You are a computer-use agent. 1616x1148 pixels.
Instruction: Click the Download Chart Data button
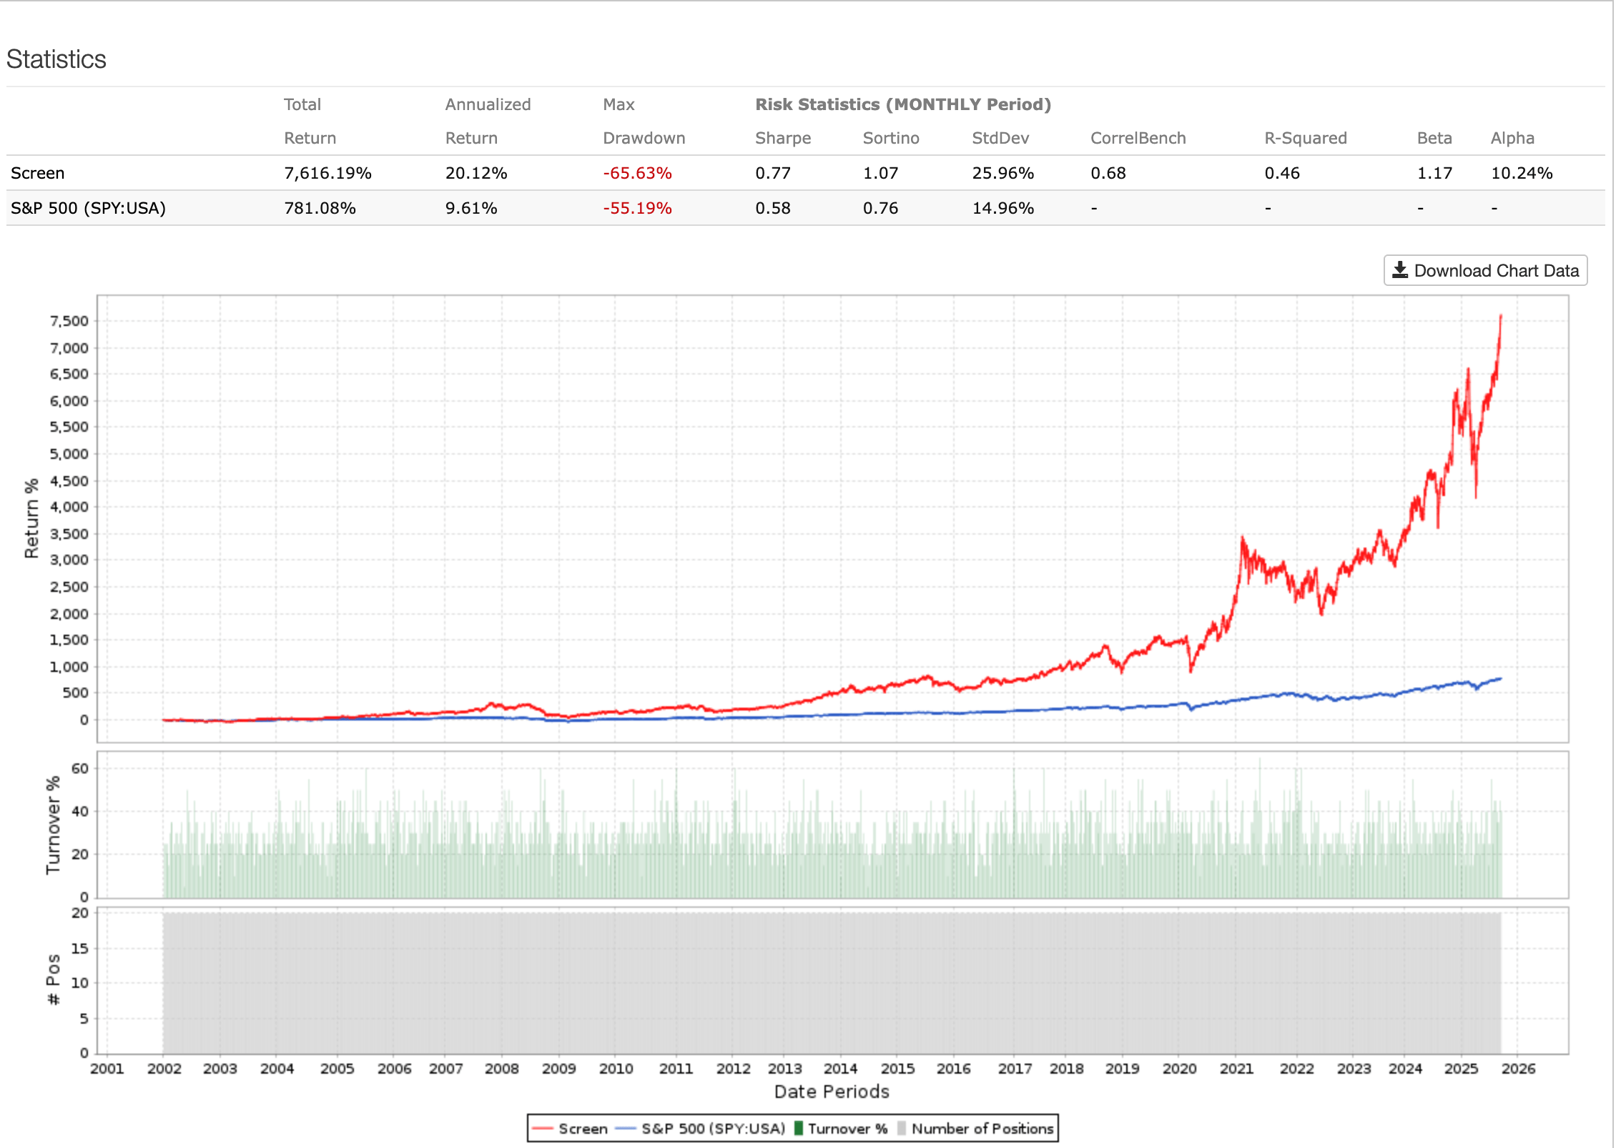pyautogui.click(x=1485, y=271)
